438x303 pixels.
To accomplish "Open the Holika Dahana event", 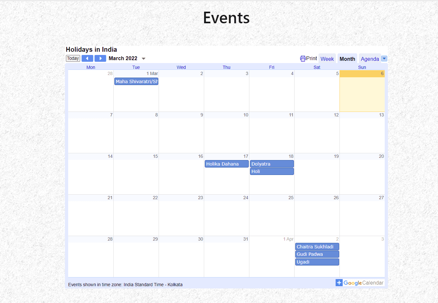I will coord(227,164).
